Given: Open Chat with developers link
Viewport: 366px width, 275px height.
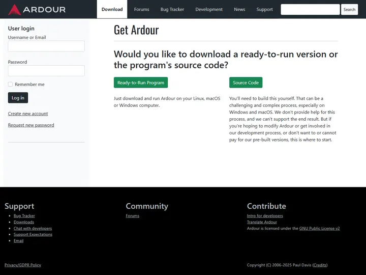Looking at the screenshot, I should coord(33,229).
